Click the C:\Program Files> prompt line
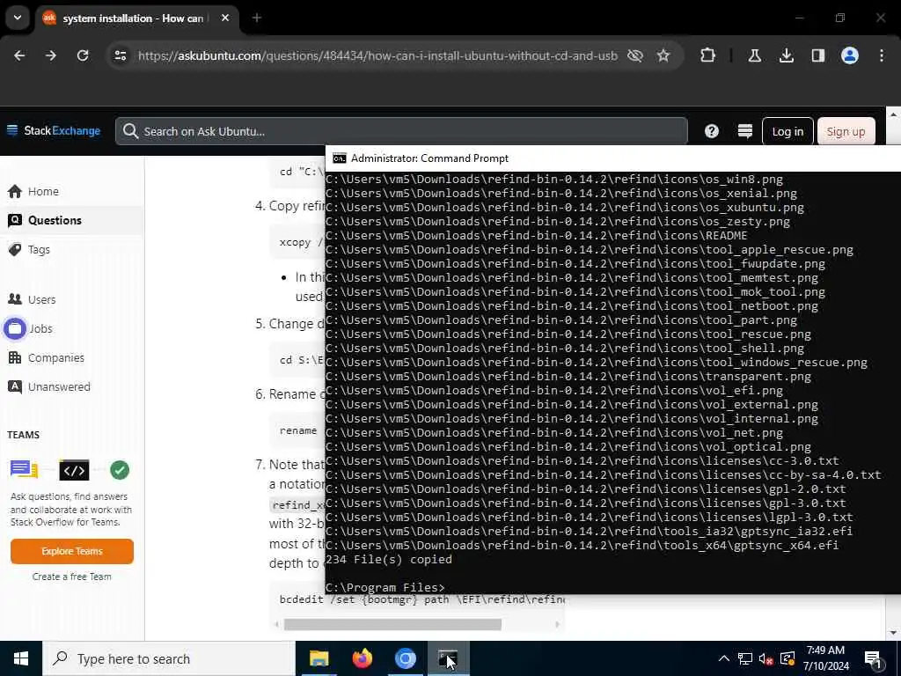The height and width of the screenshot is (676, 901). point(385,587)
